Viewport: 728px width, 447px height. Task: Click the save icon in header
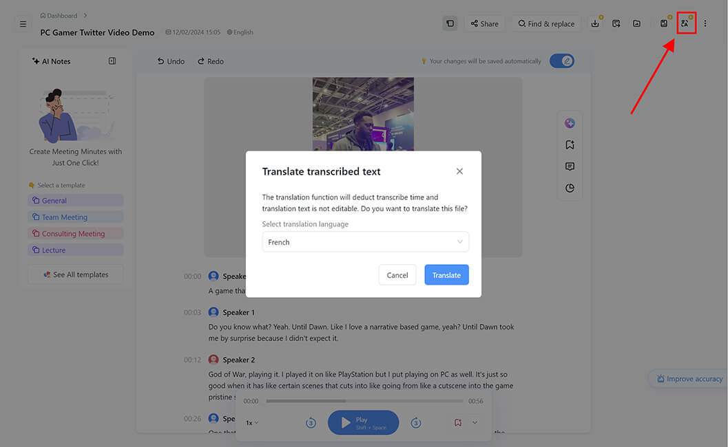[664, 23]
